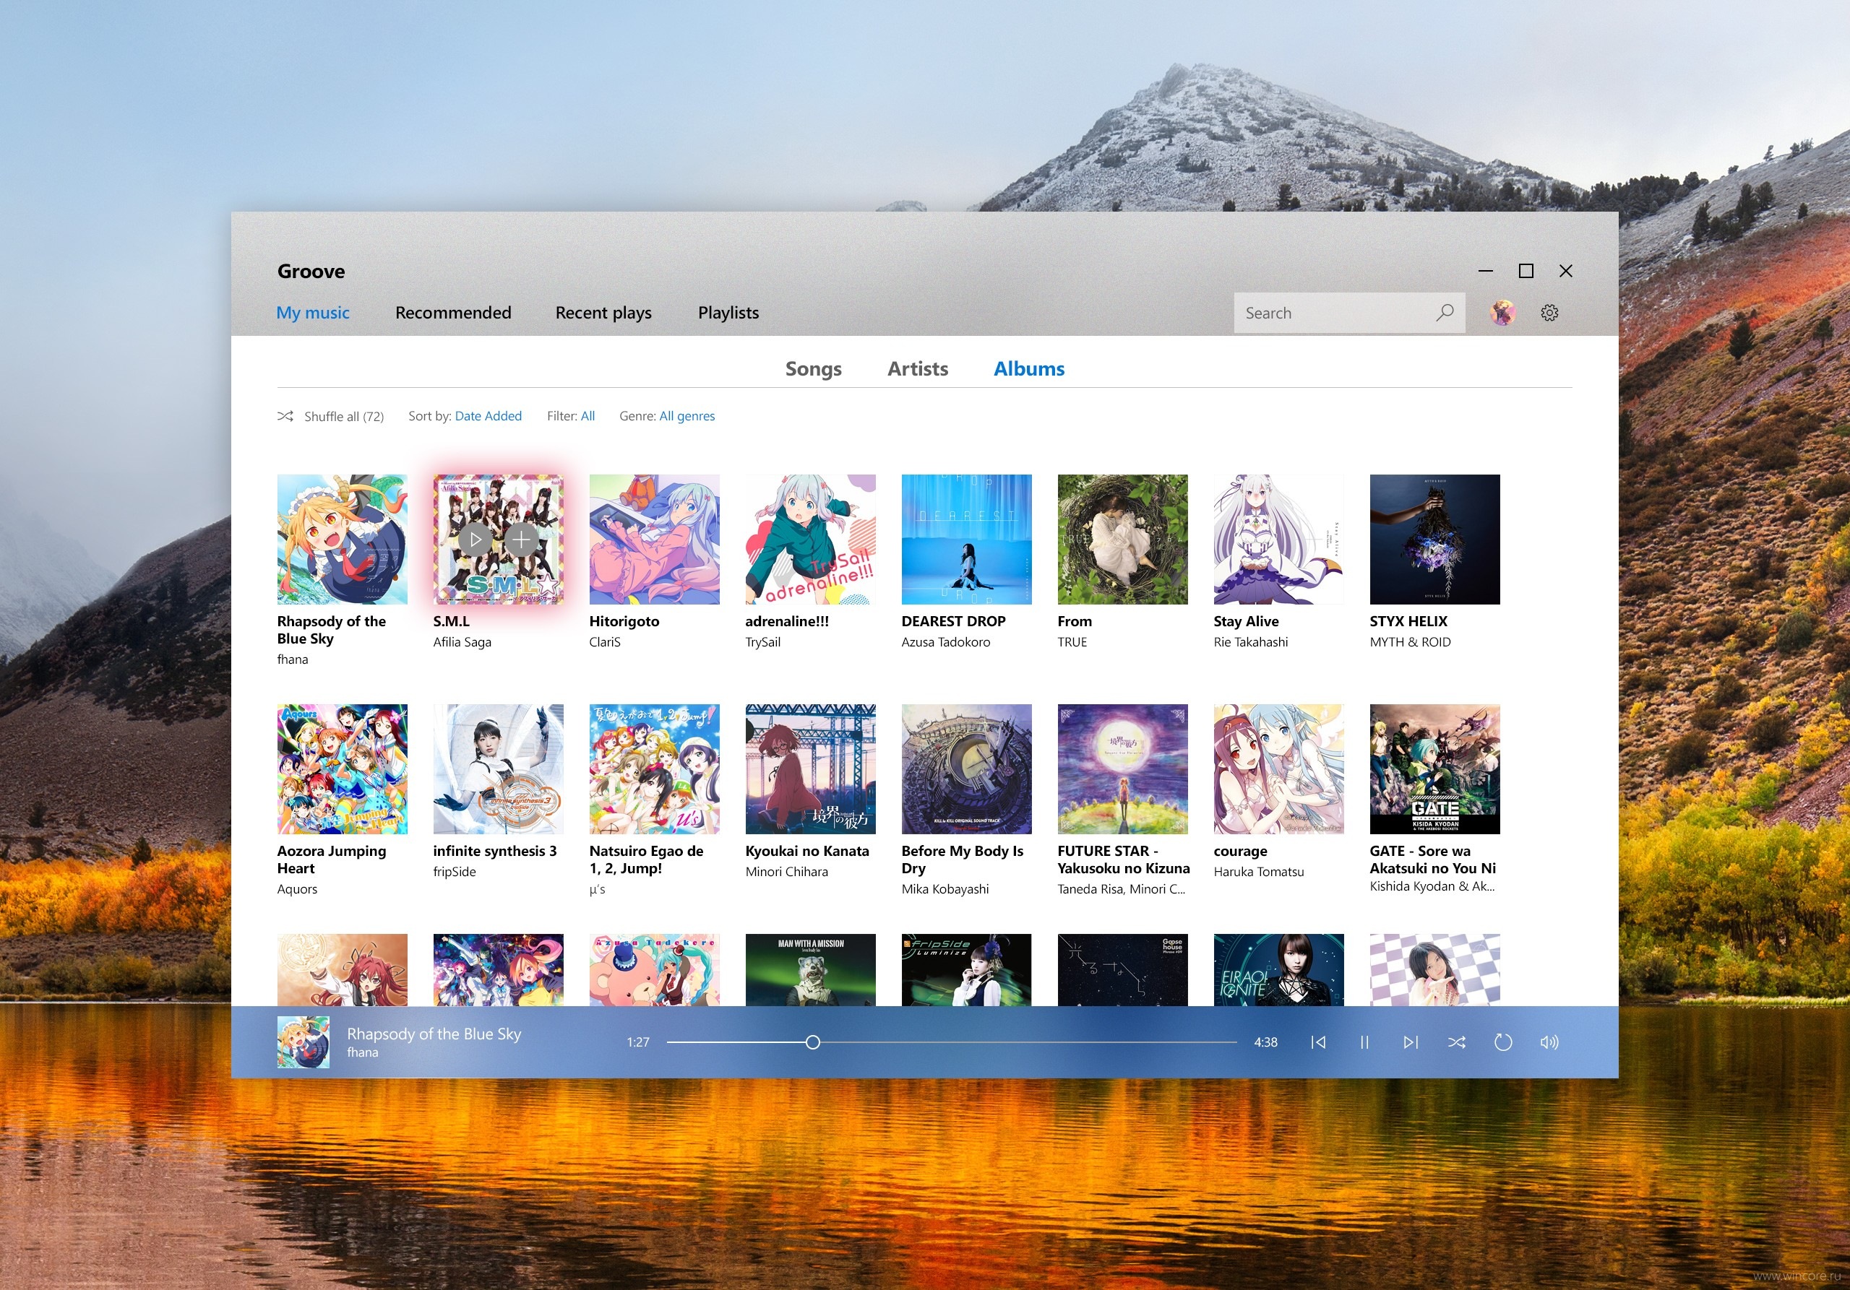
Task: Add S.M.L album with plus overlay
Action: (x=522, y=540)
